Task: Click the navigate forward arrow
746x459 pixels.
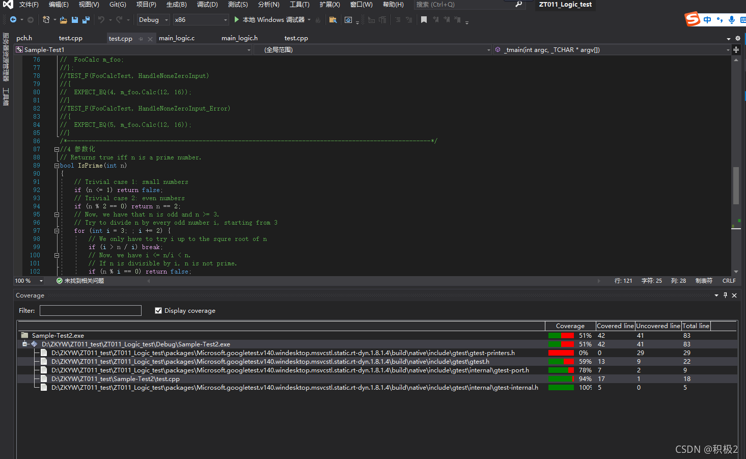Action: tap(31, 19)
